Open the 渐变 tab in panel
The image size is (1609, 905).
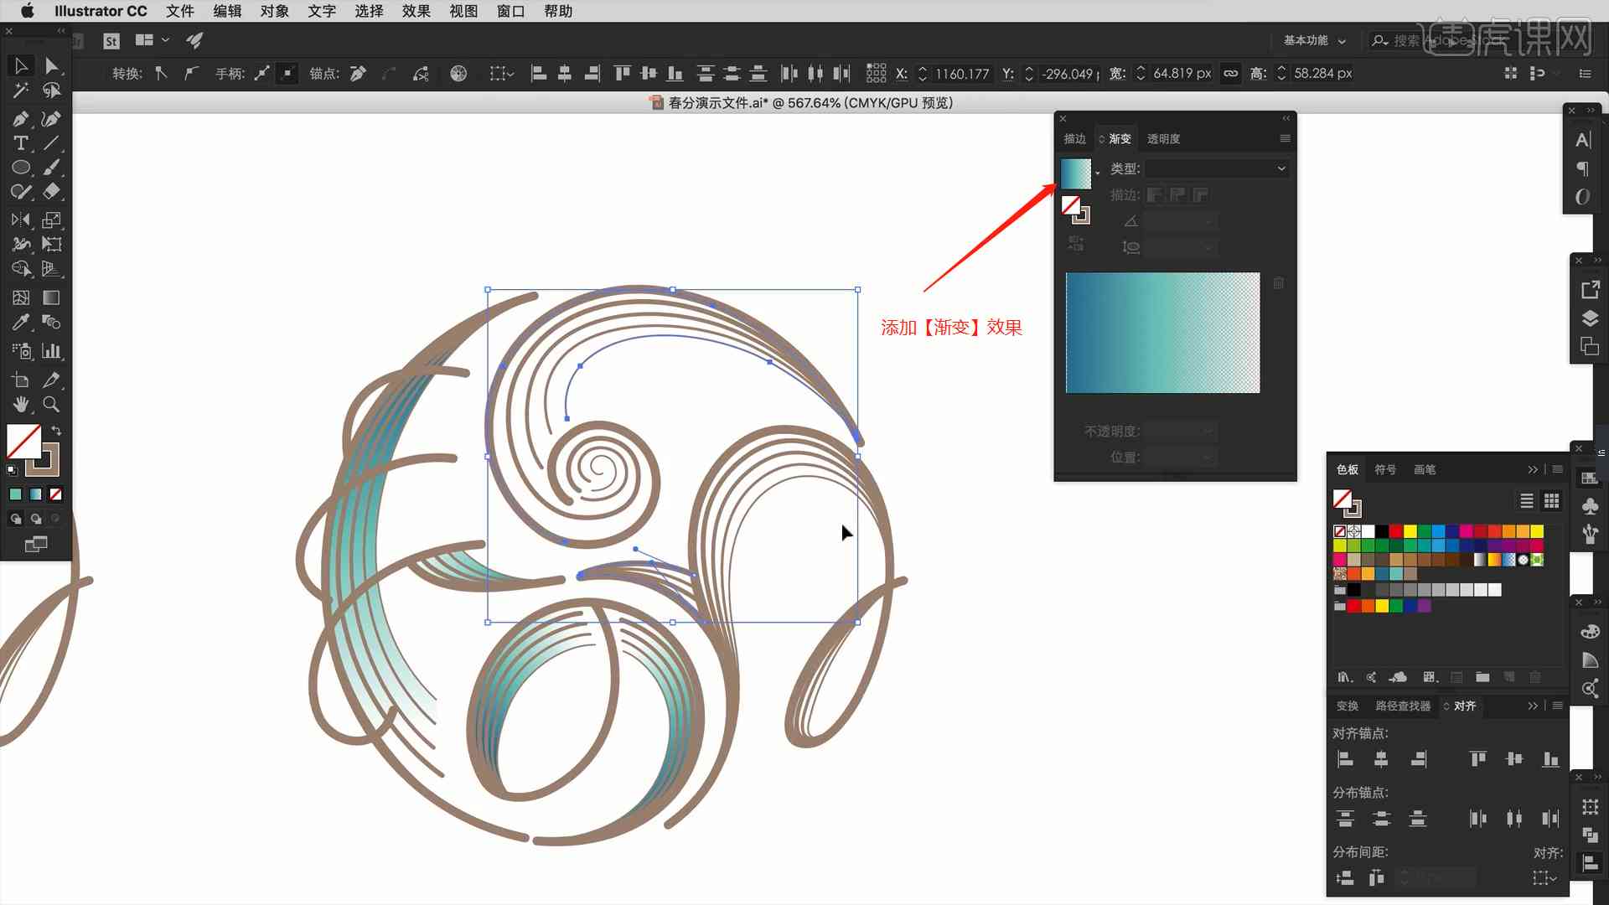click(x=1120, y=137)
